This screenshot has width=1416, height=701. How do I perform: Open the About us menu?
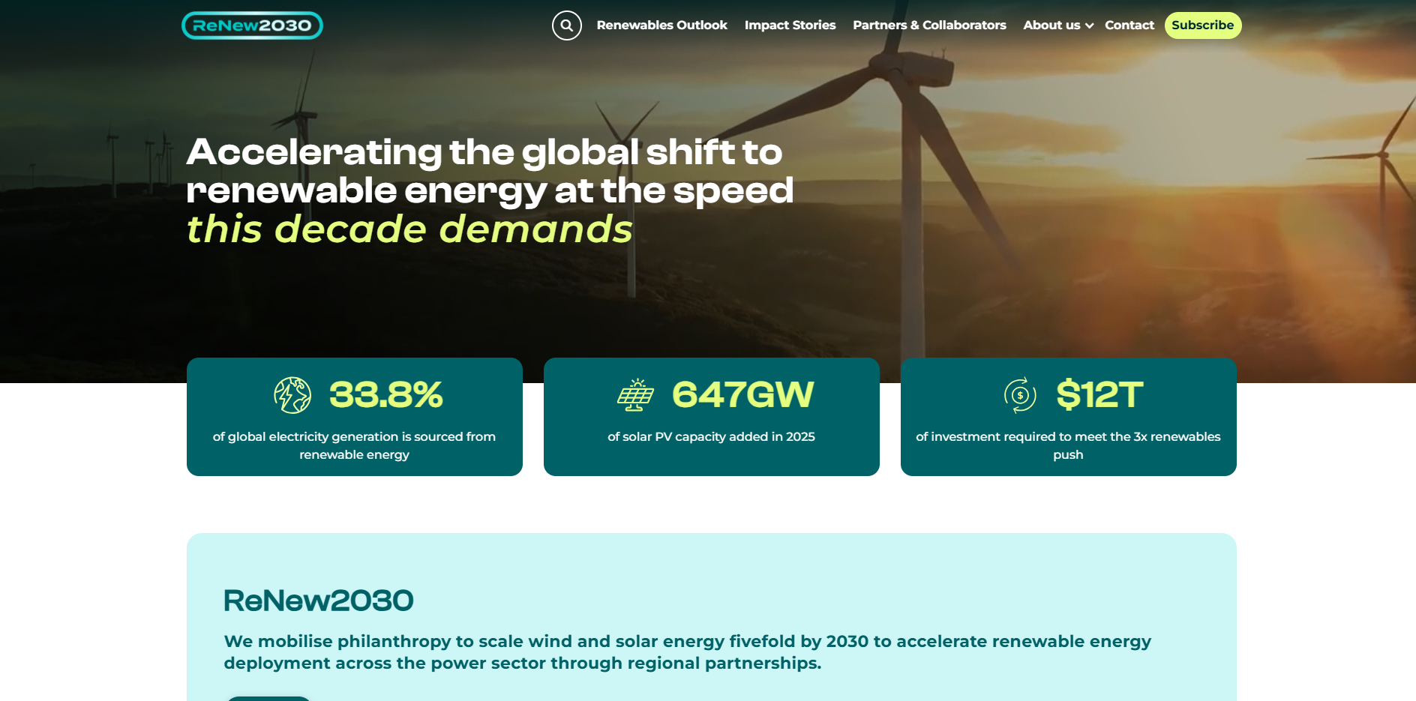coord(1051,25)
